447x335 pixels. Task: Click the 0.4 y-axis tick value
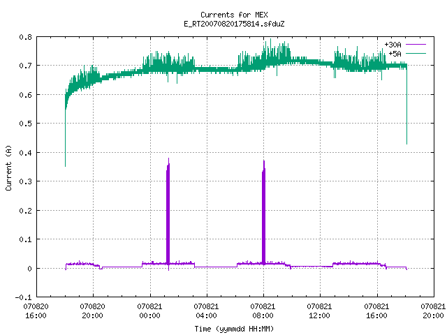[25, 153]
